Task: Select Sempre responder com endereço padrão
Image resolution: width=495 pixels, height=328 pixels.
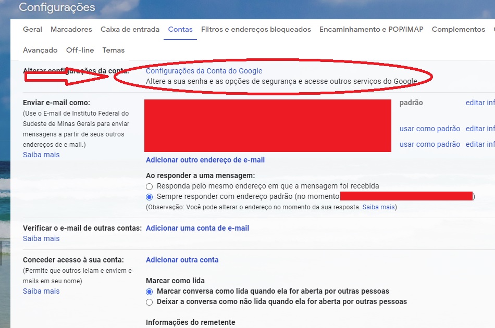Action: coord(150,197)
